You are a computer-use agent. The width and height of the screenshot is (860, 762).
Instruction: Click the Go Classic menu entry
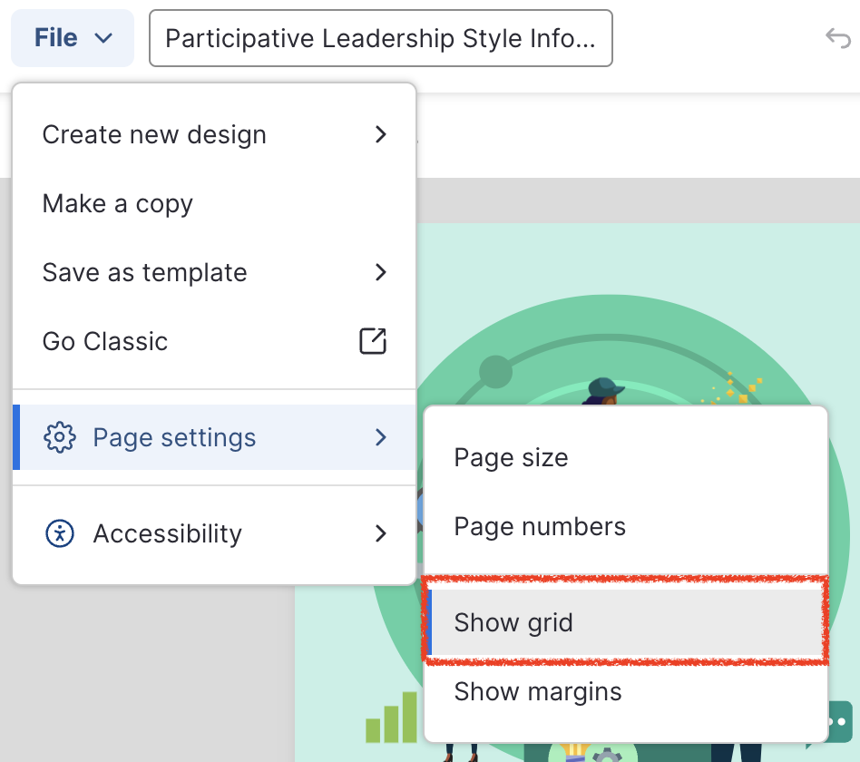[105, 342]
